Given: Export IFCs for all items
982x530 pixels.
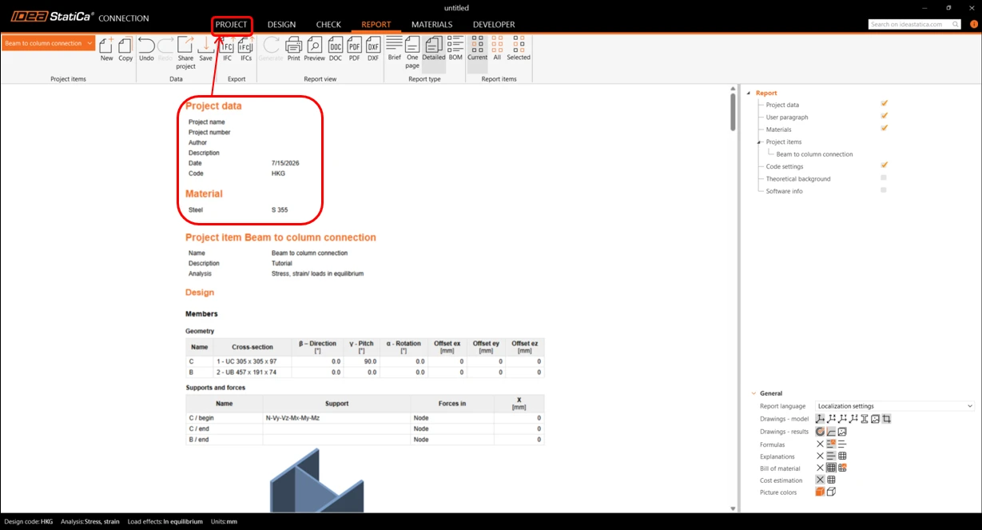Looking at the screenshot, I should [246, 49].
